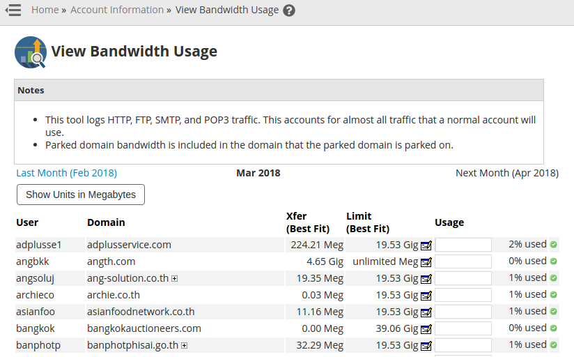The image size is (574, 357).
Task: Edit limit icon for archie.co.th
Action: pyautogui.click(x=426, y=296)
